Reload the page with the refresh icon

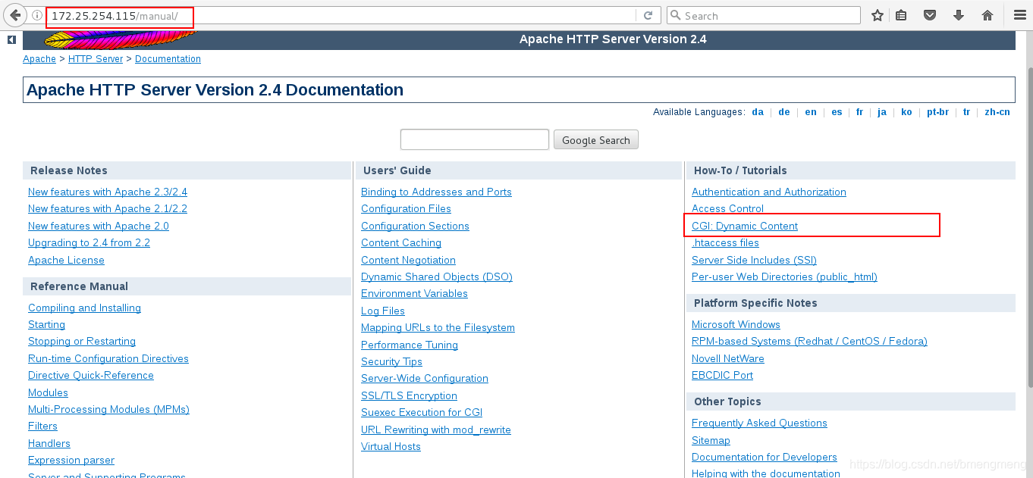[648, 15]
